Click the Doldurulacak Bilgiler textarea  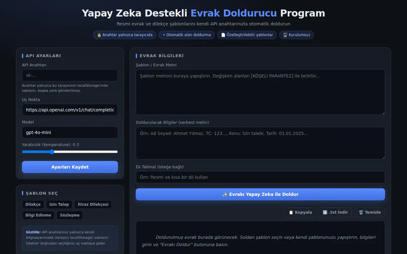click(260, 143)
